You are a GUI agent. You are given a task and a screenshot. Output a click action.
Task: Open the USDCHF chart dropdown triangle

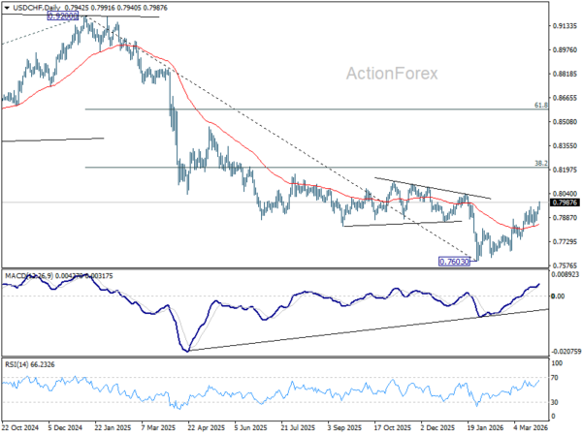7,8
